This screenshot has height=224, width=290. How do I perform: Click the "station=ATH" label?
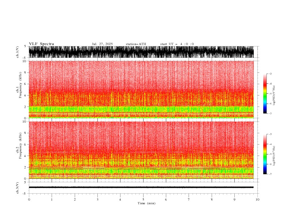[x=136, y=44]
